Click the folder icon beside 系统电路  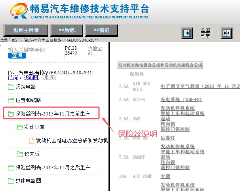pos(11,87)
